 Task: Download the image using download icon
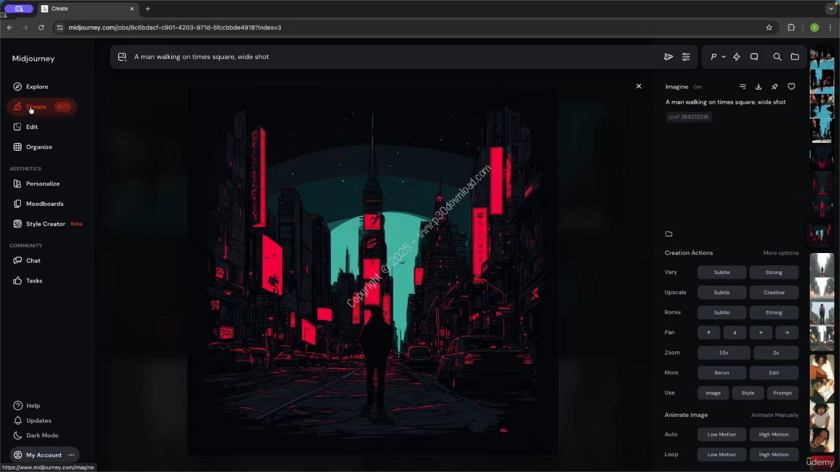pyautogui.click(x=758, y=87)
